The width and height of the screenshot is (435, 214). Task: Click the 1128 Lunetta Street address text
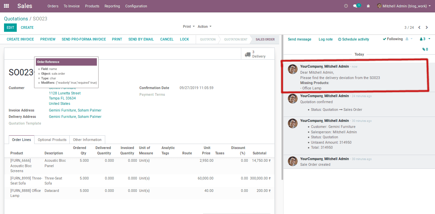65,93
